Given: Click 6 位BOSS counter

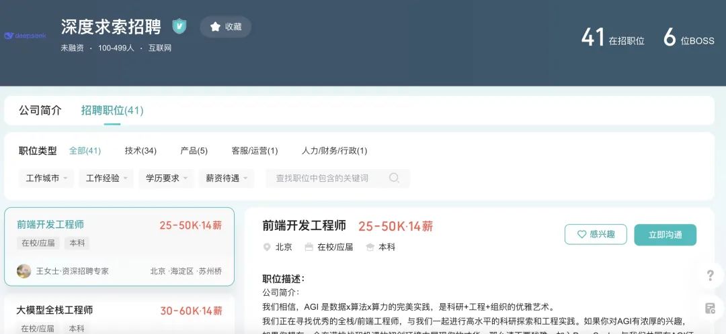Looking at the screenshot, I should point(689,38).
